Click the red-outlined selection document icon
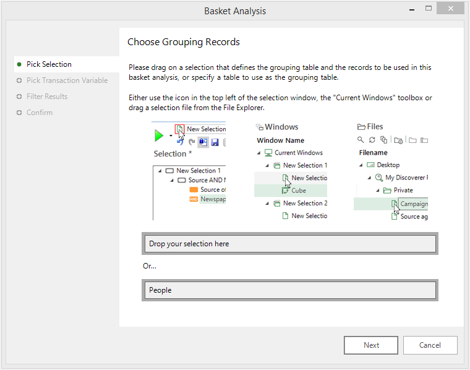The width and height of the screenshot is (470, 370). coord(179,129)
